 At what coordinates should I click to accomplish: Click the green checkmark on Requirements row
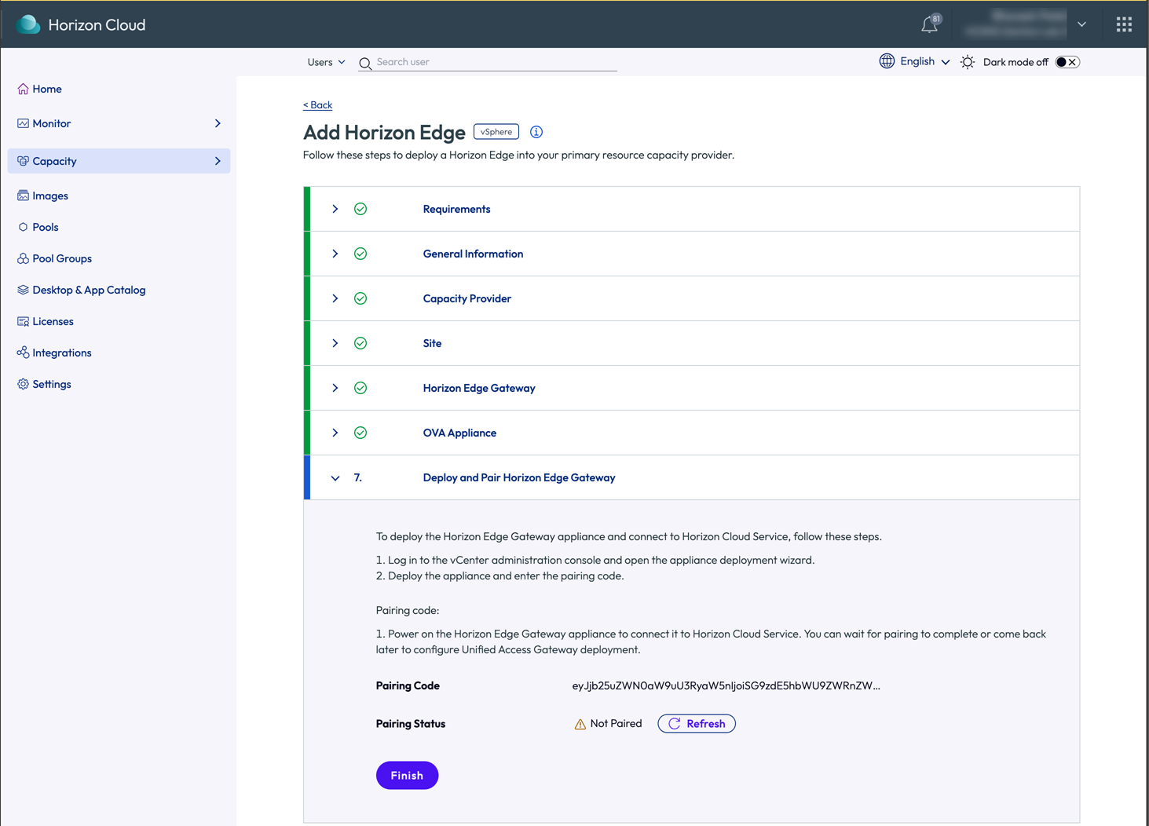360,209
